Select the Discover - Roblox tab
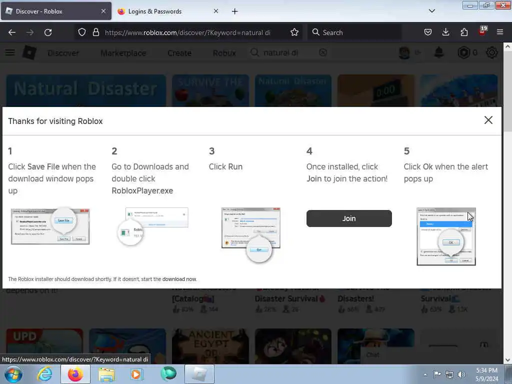 [x=56, y=11]
